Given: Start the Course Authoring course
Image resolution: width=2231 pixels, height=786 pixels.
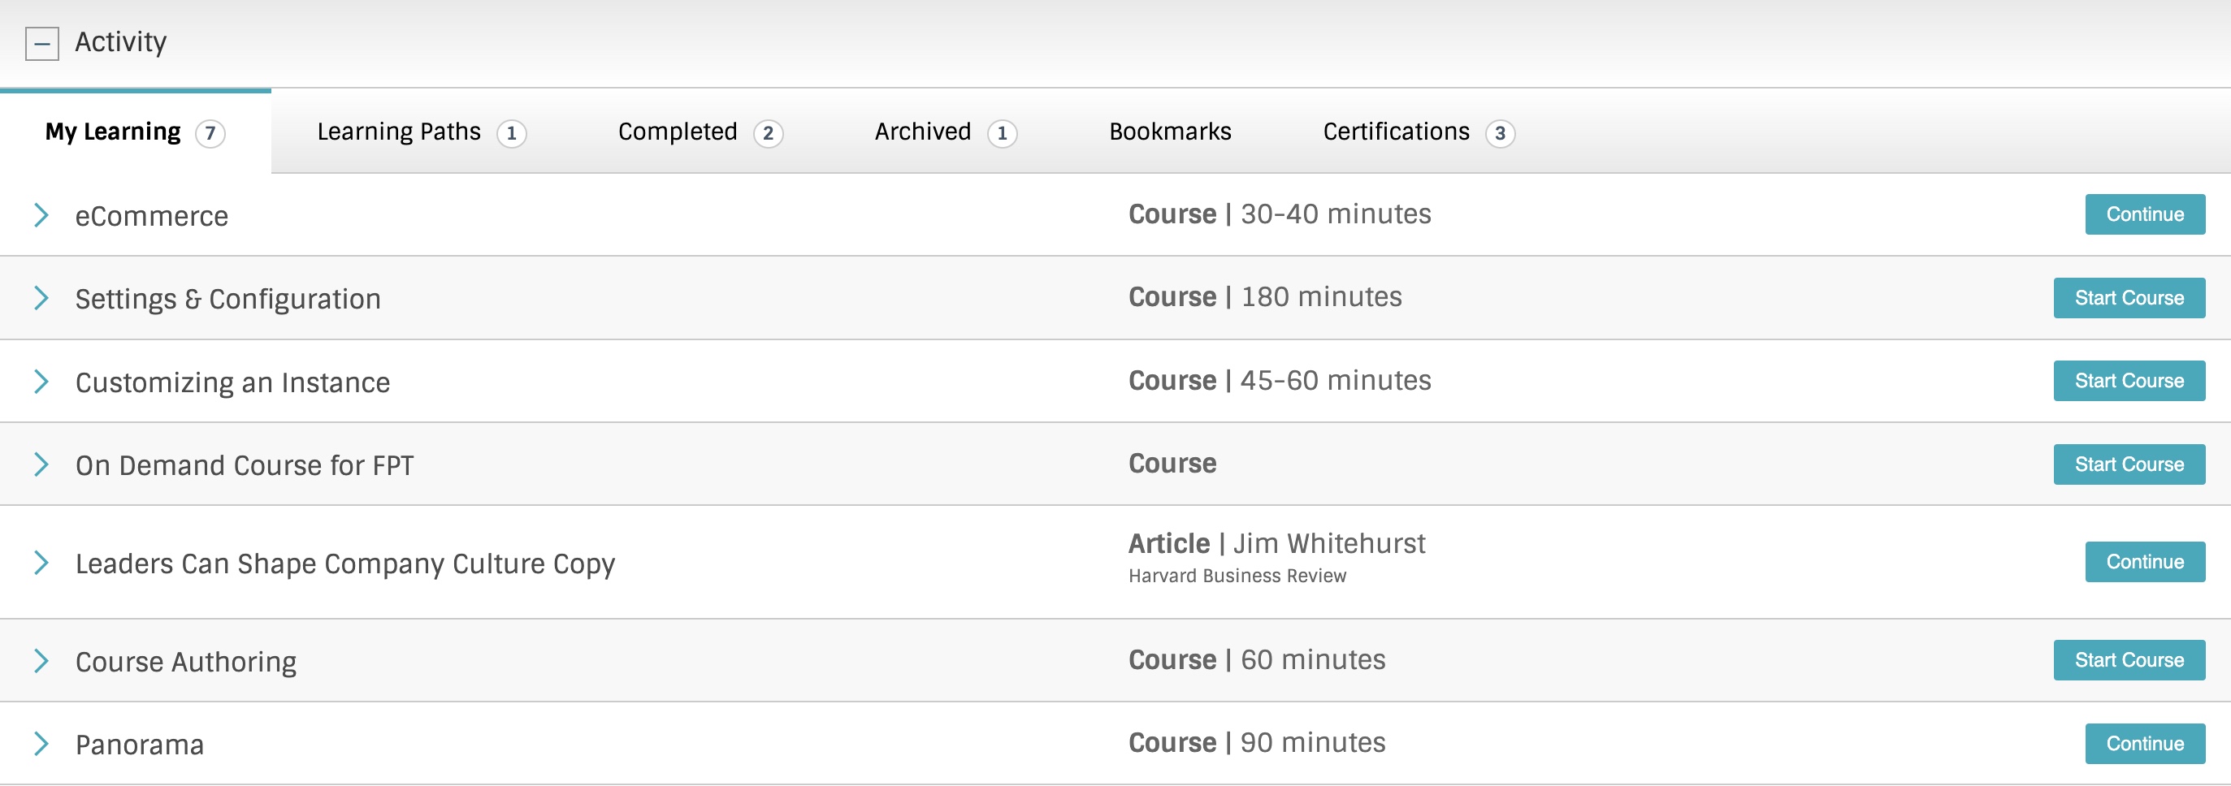Looking at the screenshot, I should pyautogui.click(x=2129, y=659).
